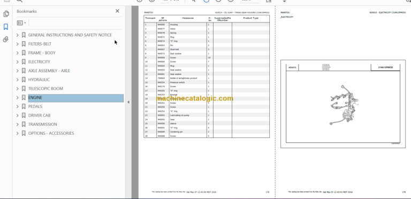This screenshot has width=411, height=199.
Task: Open the Page Thumbnails sidebar panel
Action: tap(6, 14)
